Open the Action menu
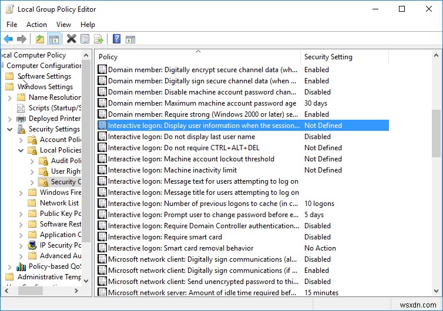This screenshot has width=443, height=311. [37, 25]
